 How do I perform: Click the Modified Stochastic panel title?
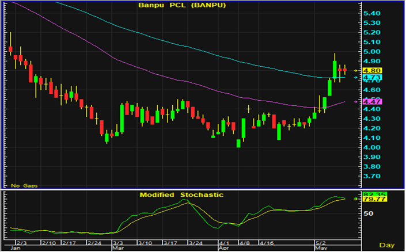point(181,195)
